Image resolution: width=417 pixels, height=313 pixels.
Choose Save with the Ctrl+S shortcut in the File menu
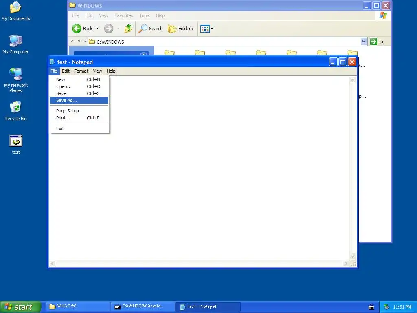click(79, 93)
